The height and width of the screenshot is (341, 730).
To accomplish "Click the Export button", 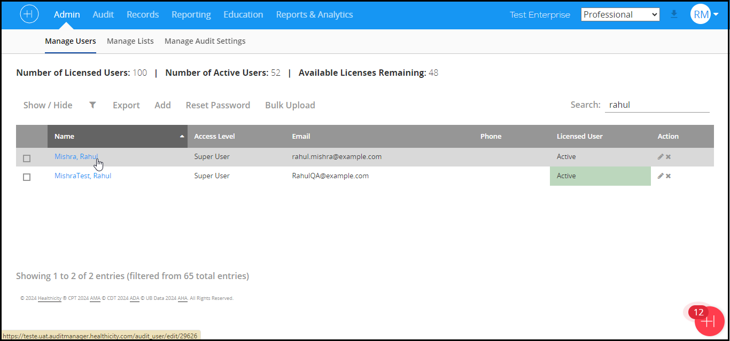I will pos(126,105).
